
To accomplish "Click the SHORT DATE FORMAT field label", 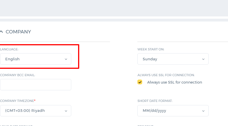I will pos(155,101).
